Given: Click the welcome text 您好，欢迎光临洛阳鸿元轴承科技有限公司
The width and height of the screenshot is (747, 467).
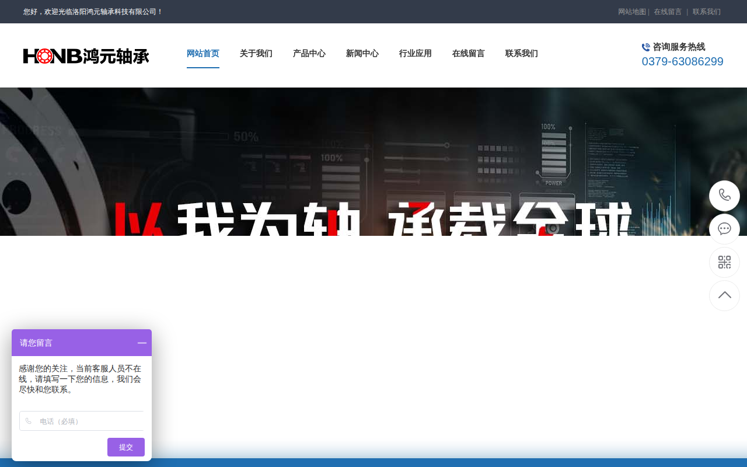Looking at the screenshot, I should tap(93, 12).
